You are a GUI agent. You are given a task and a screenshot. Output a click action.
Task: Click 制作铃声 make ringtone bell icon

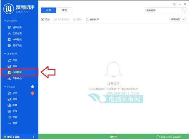tap(87, 19)
